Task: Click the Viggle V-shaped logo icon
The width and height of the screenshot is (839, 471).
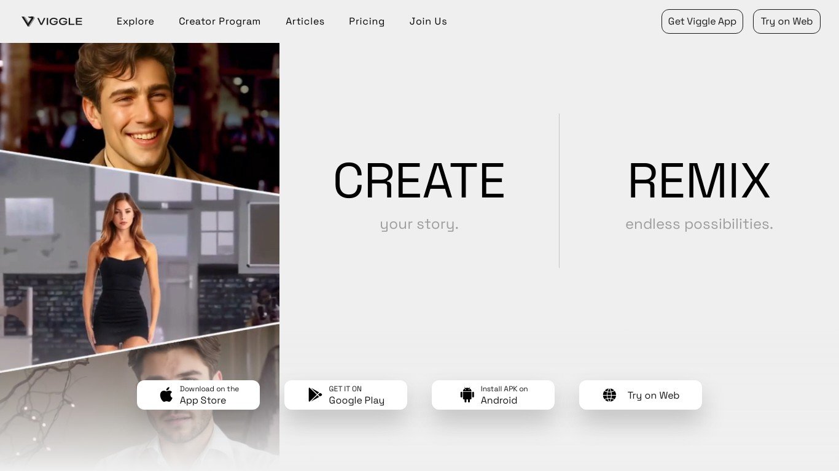Action: 28,21
